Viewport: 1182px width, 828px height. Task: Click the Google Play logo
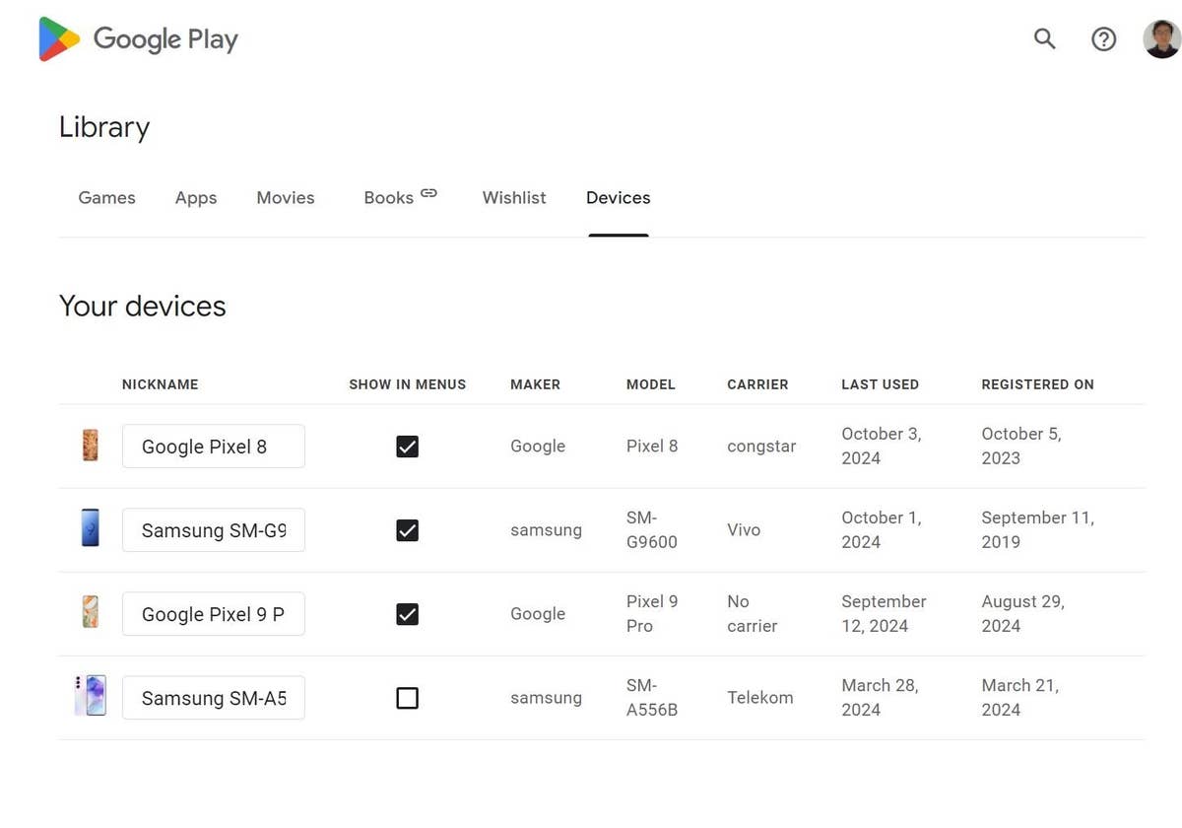pos(138,39)
